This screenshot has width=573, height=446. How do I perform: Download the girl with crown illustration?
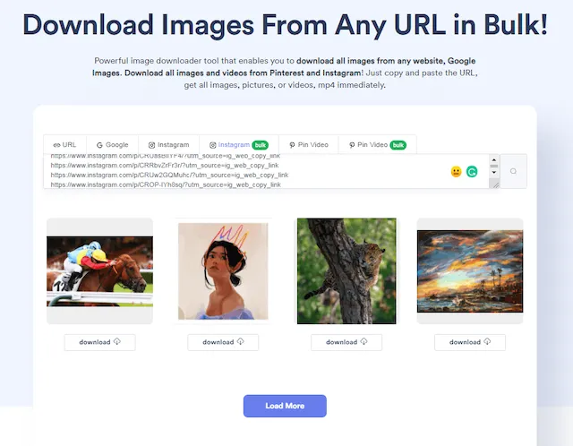click(x=223, y=342)
